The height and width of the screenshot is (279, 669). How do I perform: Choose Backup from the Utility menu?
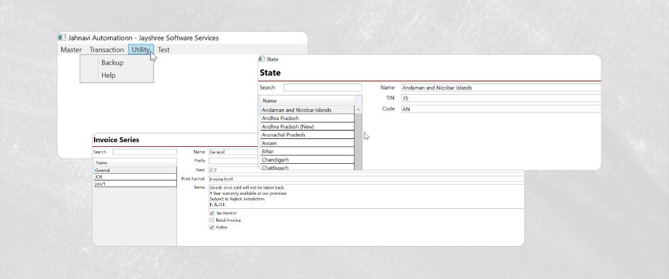click(x=112, y=63)
